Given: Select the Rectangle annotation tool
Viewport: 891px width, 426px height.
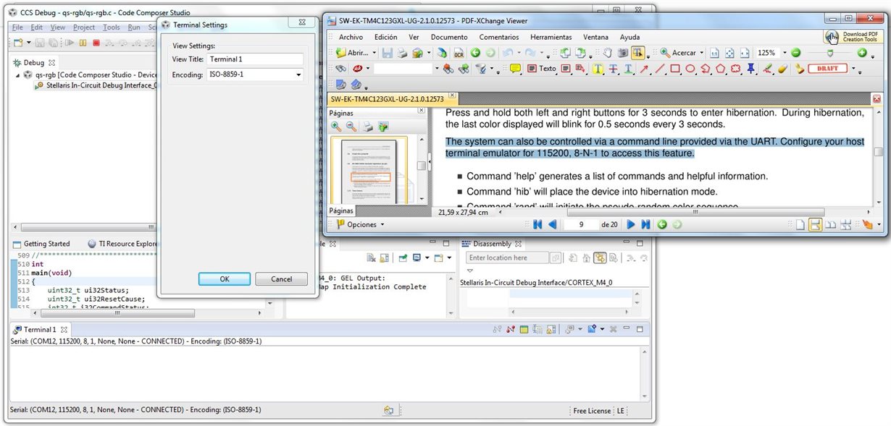Looking at the screenshot, I should pos(675,69).
